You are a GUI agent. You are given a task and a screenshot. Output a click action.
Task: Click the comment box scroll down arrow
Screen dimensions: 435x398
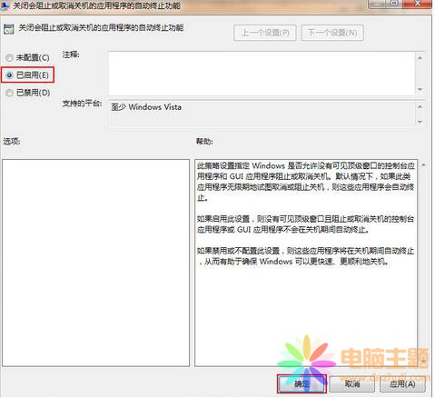(x=420, y=89)
